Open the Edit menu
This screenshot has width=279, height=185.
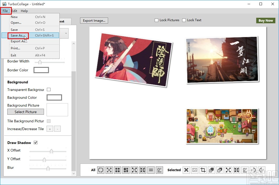click(14, 11)
